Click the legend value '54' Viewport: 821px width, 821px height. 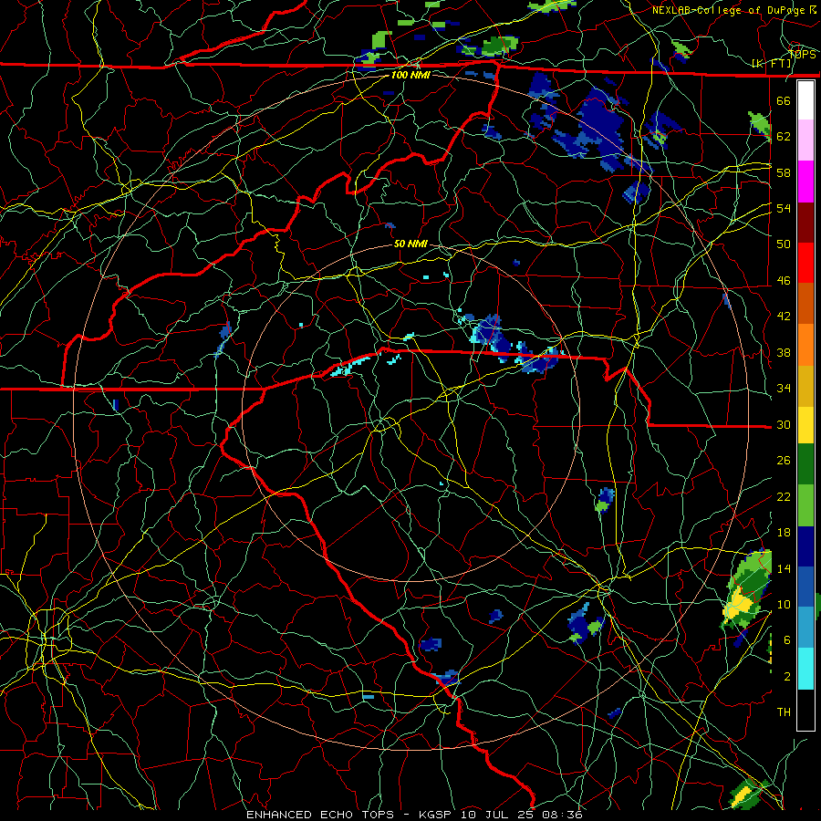[x=784, y=208]
